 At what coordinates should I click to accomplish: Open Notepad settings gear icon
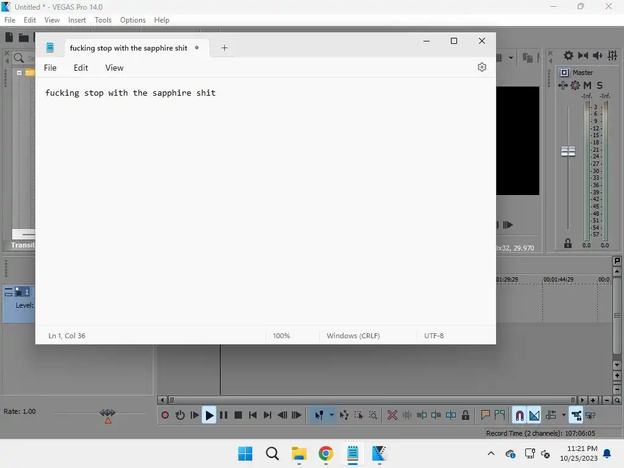(481, 67)
